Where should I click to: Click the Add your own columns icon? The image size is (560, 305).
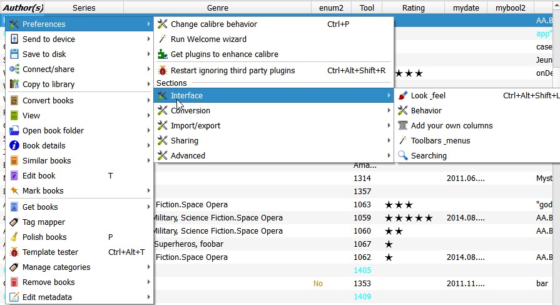pos(403,125)
